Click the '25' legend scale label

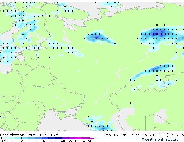tap(56, 141)
